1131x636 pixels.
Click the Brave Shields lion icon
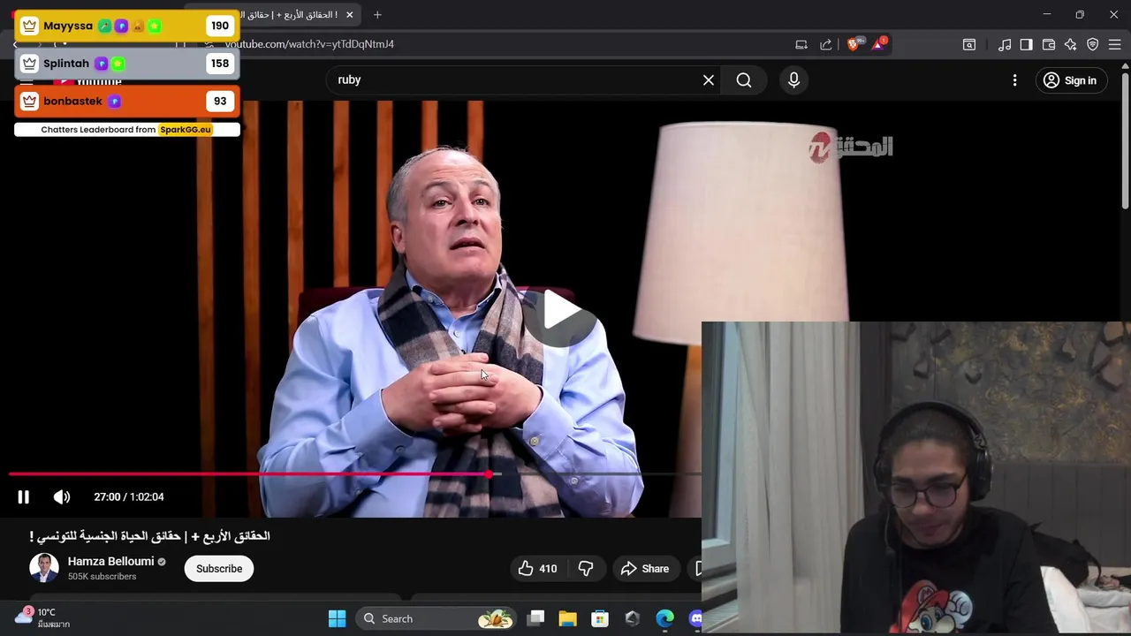point(853,44)
